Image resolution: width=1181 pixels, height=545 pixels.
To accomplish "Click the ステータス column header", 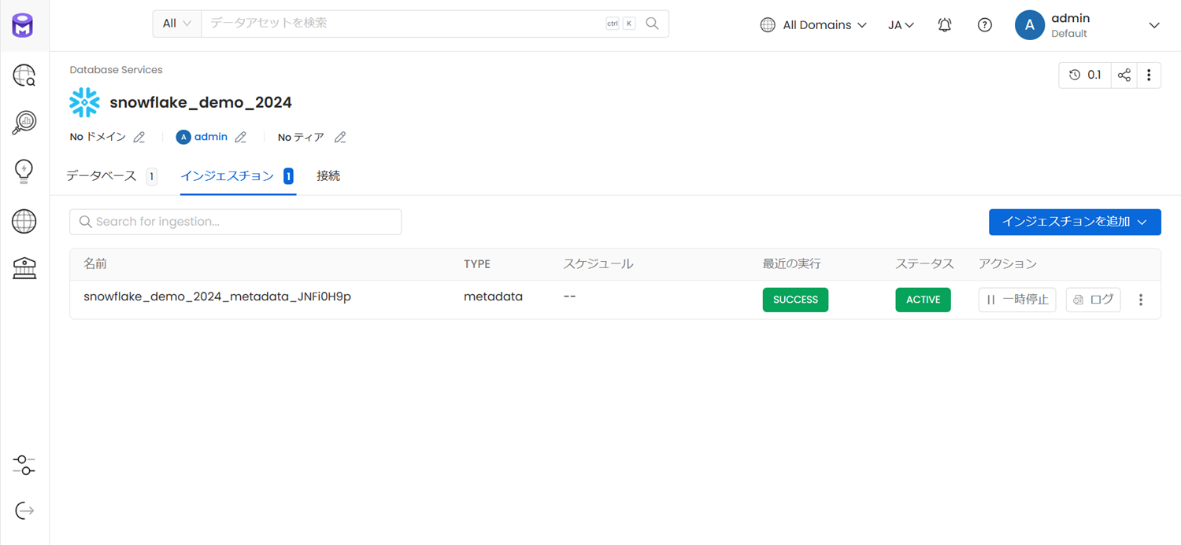I will point(924,264).
